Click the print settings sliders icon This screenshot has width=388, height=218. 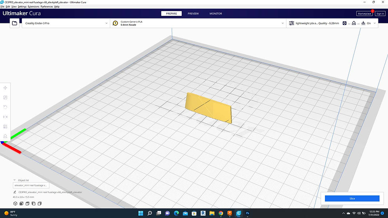click(291, 23)
